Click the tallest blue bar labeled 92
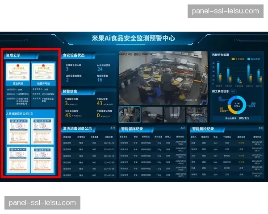This screenshot has height=214, width=268. pyautogui.click(x=218, y=73)
